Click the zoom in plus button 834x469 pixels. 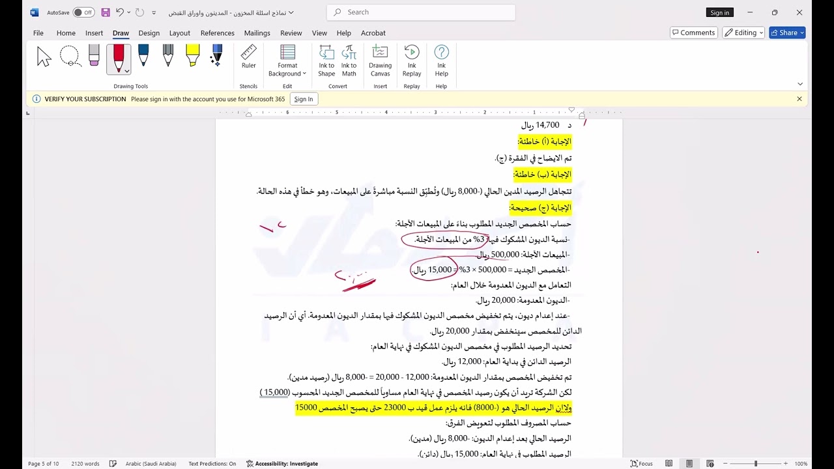coord(786,464)
